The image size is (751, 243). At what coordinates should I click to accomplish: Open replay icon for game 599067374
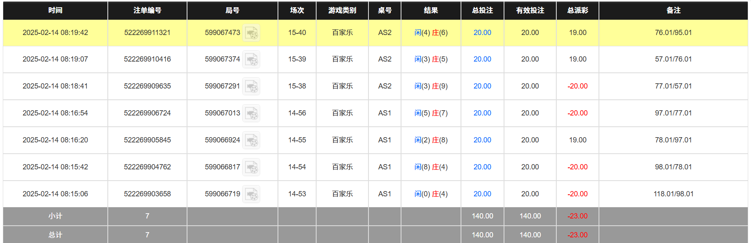tap(251, 59)
